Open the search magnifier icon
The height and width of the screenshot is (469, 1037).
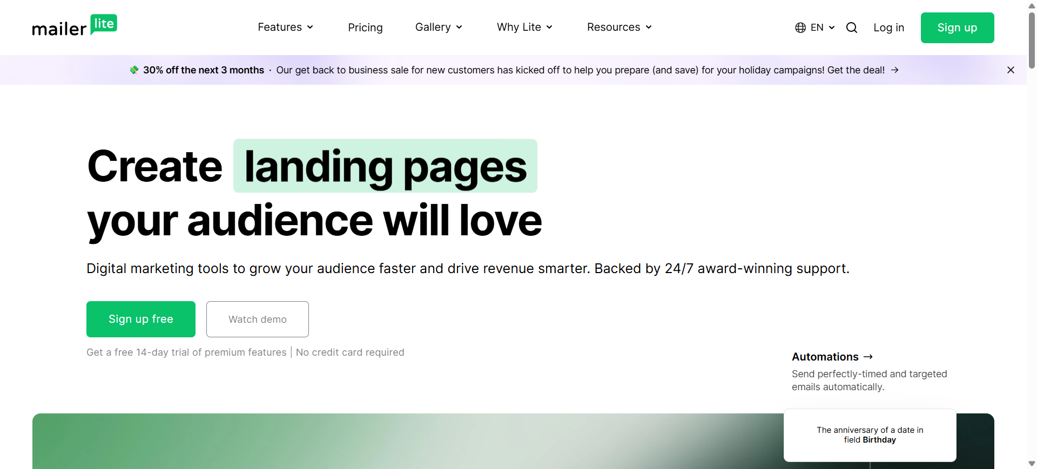pyautogui.click(x=851, y=28)
